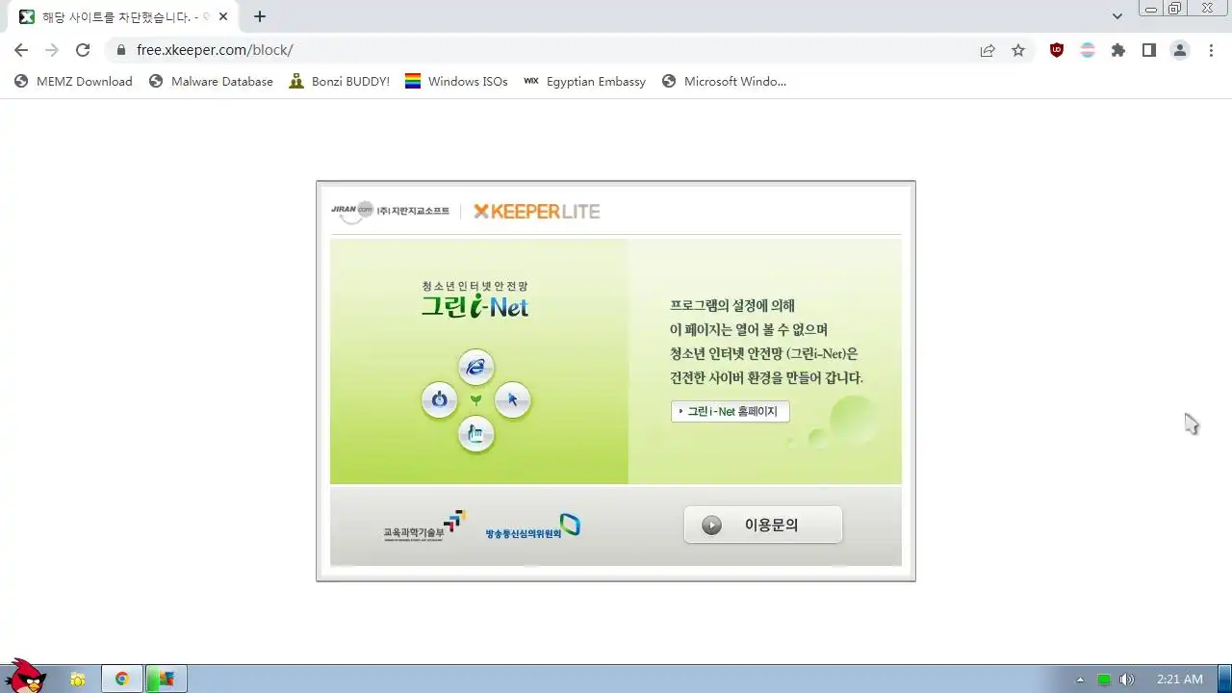Screen dimensions: 1232x693
Task: Click the green tray status icon
Action: click(1104, 680)
